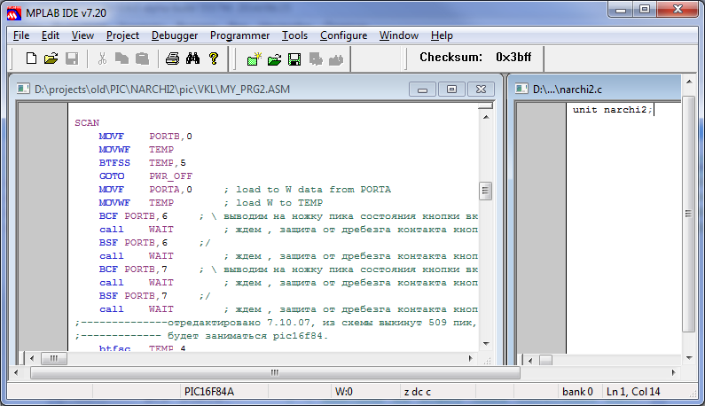This screenshot has height=406, width=705.
Task: Click 'z dc c' flags in status bar
Action: tap(418, 392)
